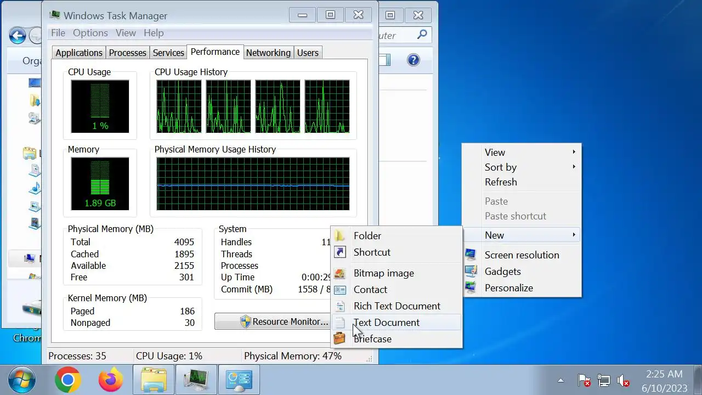Click Task Manager resize grip corner
Screen dimensions: 702x395
click(x=370, y=358)
